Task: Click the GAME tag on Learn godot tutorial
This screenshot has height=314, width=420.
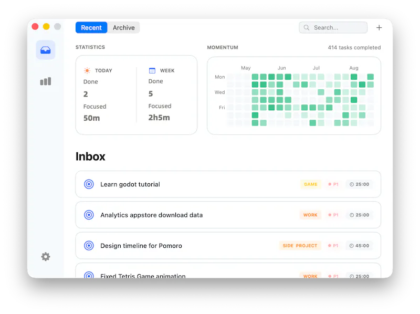Action: pos(311,184)
